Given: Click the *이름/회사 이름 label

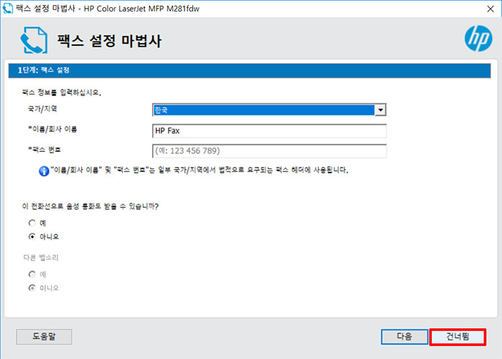Looking at the screenshot, I should (52, 129).
